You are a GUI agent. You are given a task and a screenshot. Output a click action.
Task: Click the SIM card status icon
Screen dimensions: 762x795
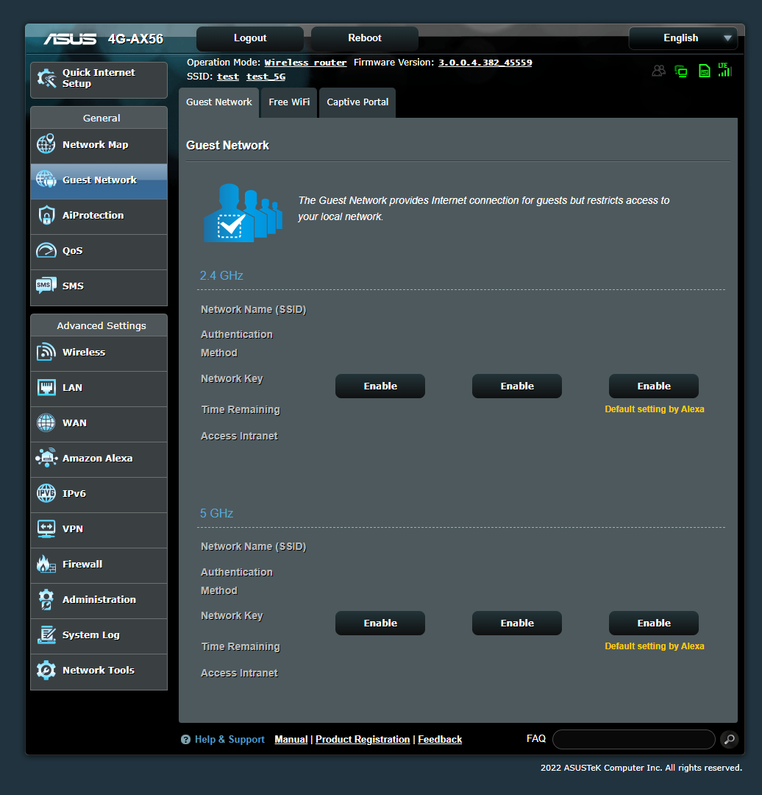click(704, 71)
